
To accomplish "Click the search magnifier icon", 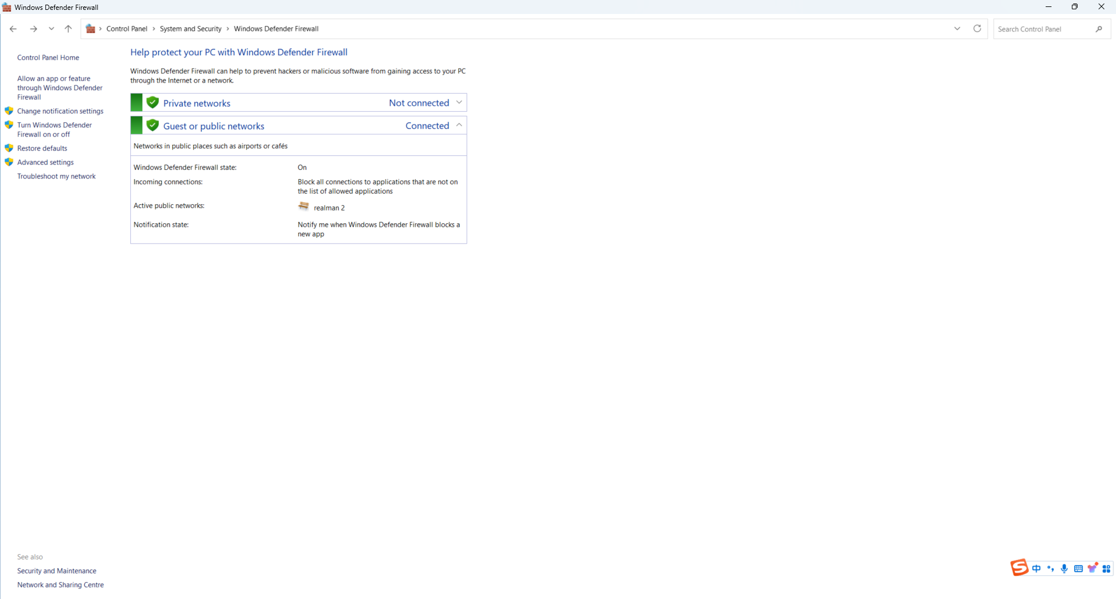I will (1099, 29).
